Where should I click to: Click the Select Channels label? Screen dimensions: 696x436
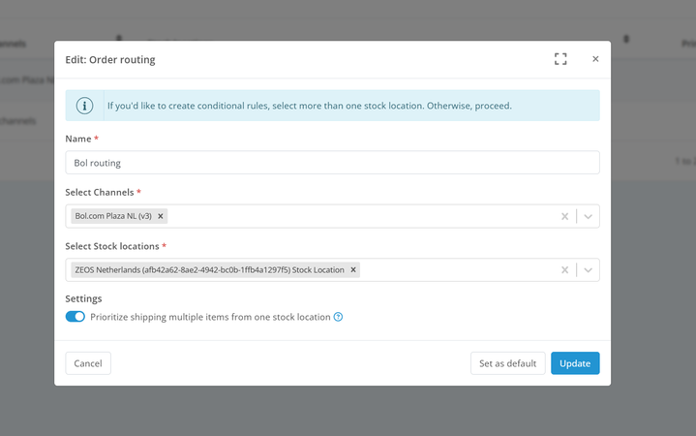[x=100, y=193]
